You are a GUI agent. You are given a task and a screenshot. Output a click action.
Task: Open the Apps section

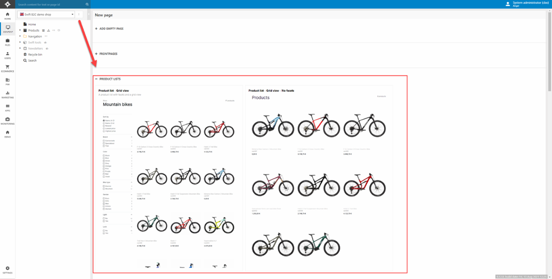coord(7,108)
